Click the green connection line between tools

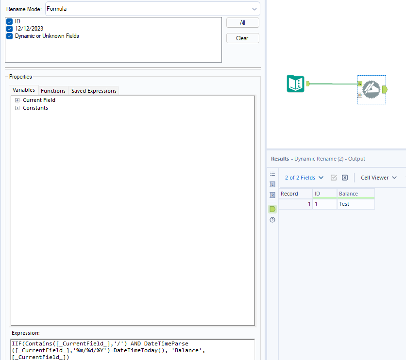pos(334,84)
